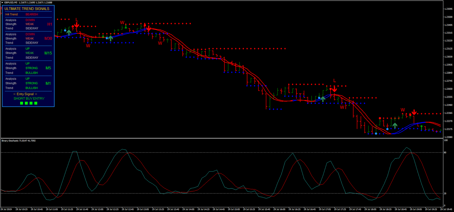Click the green buy arrow near 17:10
This screenshot has width=454, height=212.
pyautogui.click(x=323, y=99)
